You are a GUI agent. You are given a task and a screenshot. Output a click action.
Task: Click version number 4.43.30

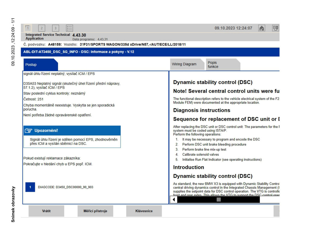pyautogui.click(x=79, y=35)
